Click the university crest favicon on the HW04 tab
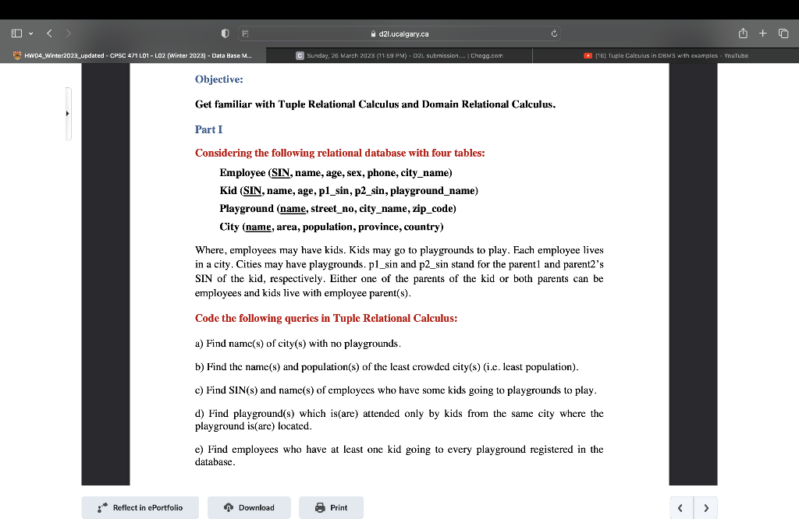This screenshot has height=519, width=799. 17,55
